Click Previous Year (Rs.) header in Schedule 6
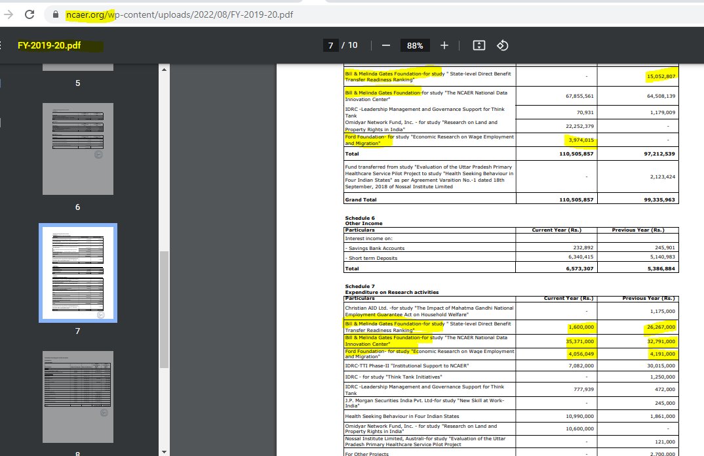Image resolution: width=704 pixels, height=456 pixels. (638, 230)
